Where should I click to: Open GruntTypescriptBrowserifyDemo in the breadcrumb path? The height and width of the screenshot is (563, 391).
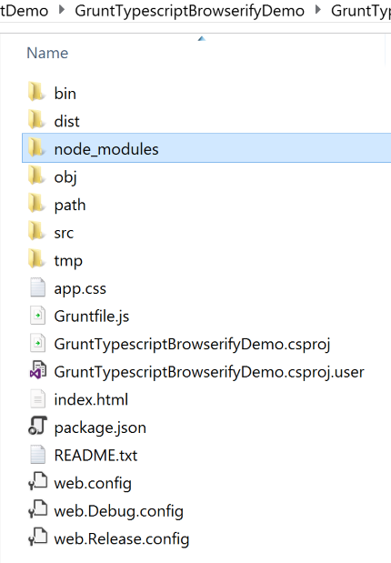189,11
